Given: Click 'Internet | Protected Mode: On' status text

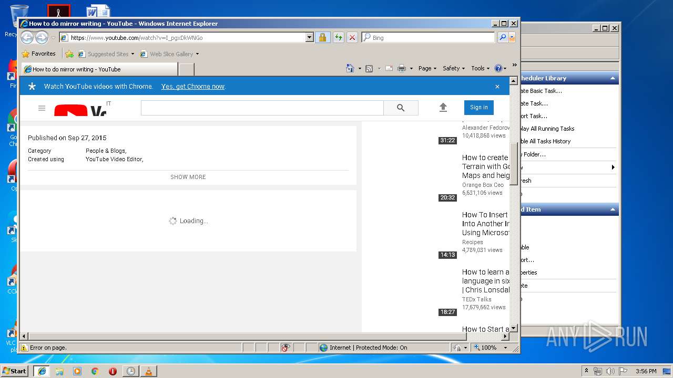Looking at the screenshot, I should point(368,348).
